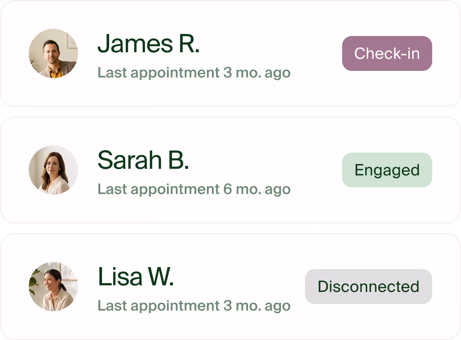The image size is (461, 340).
Task: Toggle James R.'s Check-in status
Action: tap(387, 53)
